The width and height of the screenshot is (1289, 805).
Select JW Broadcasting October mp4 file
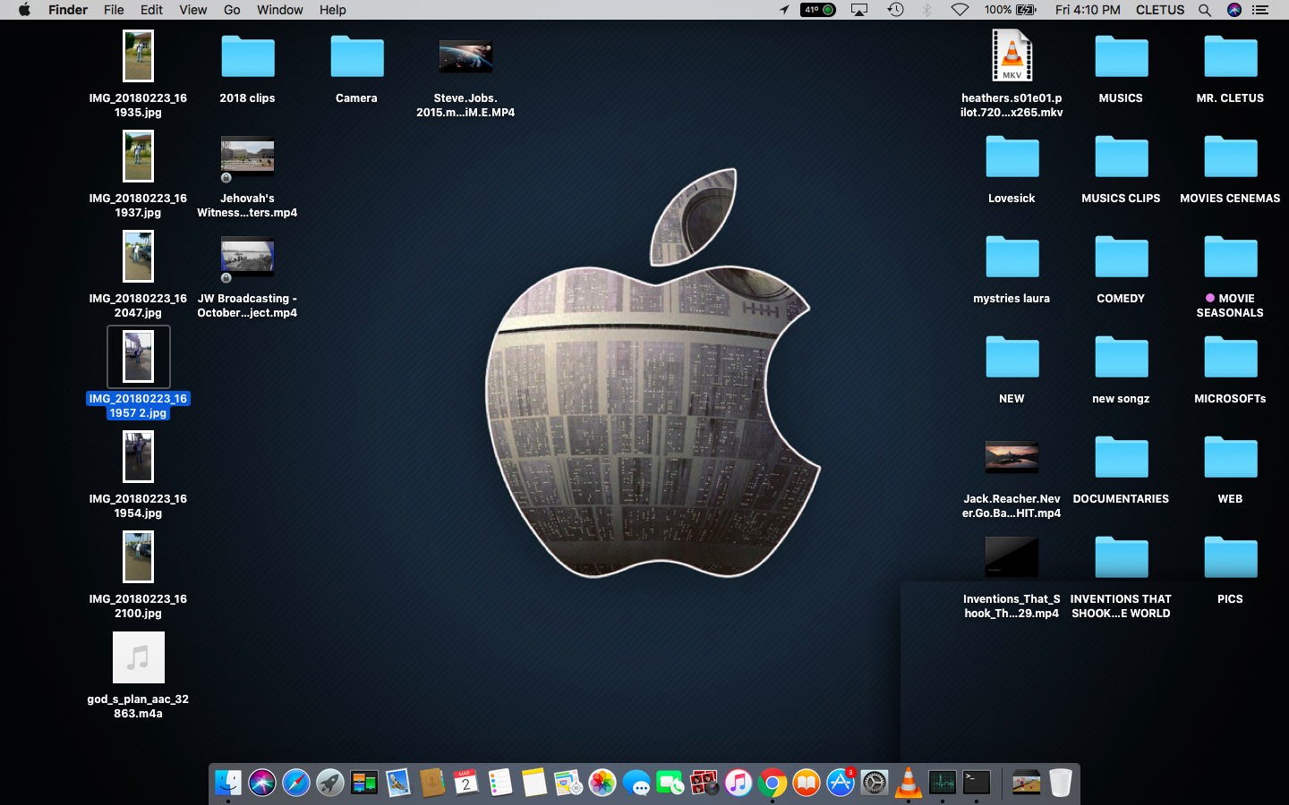(248, 257)
